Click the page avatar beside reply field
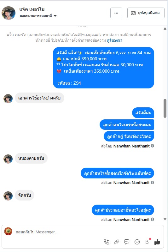Screen dimensions: 168x252 8,231
